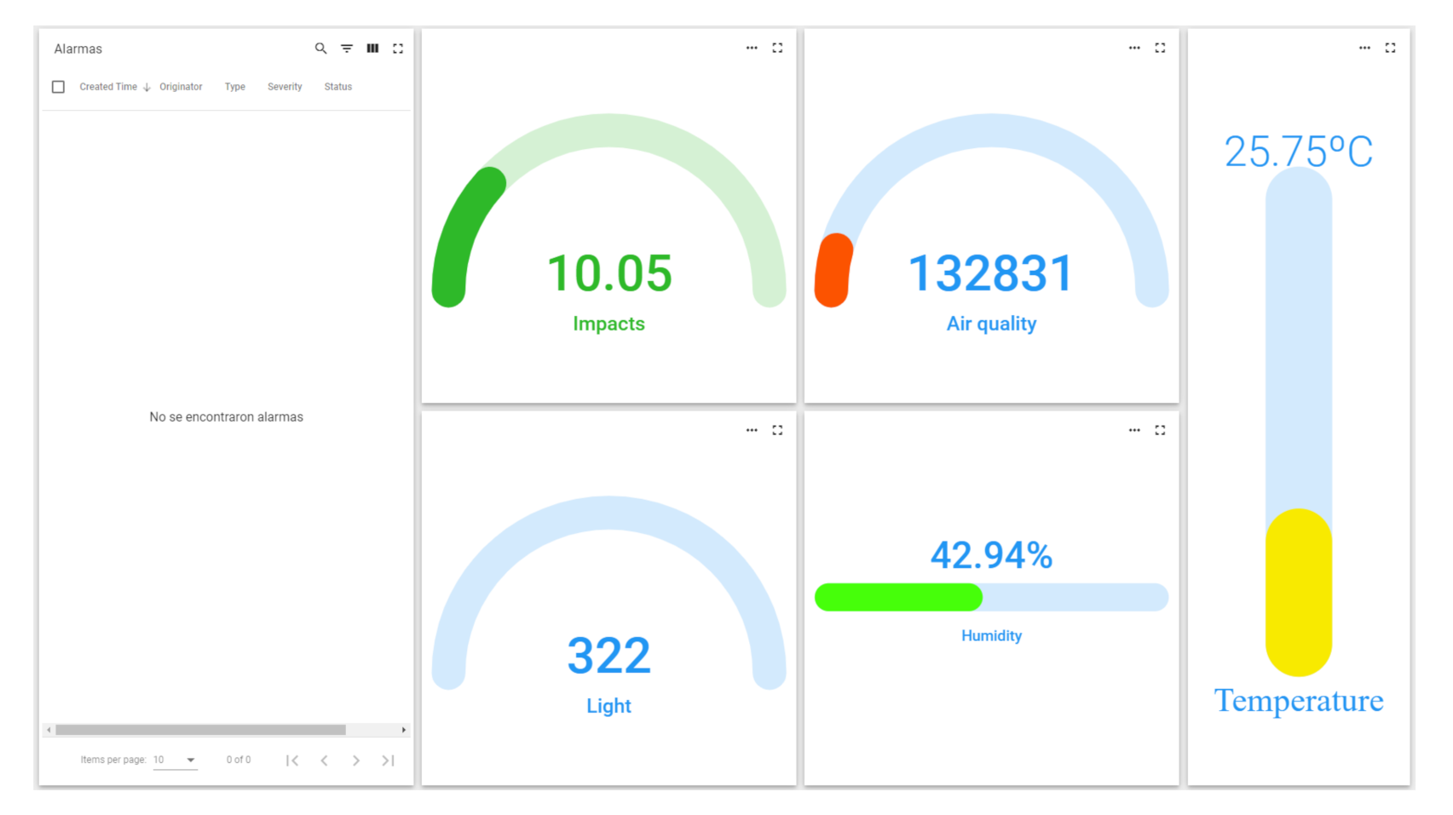The height and width of the screenshot is (815, 1453).
Task: Click the green Humidity progress bar
Action: [898, 597]
